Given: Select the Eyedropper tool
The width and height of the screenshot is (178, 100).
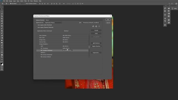Looking at the screenshot, I should (2, 23).
